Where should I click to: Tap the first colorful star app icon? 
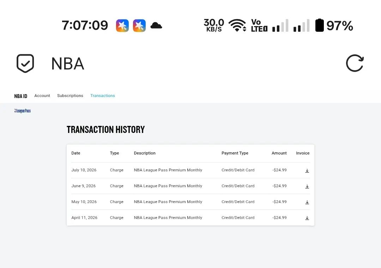[122, 25]
